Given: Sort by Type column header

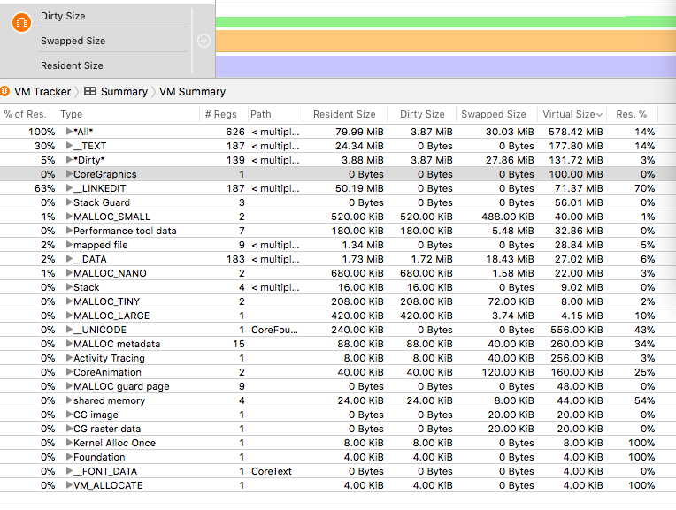Looking at the screenshot, I should (x=71, y=114).
